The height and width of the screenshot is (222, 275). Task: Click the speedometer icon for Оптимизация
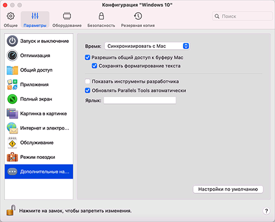[x=12, y=56]
